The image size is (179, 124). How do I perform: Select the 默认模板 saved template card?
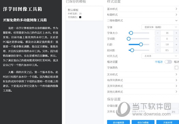pyautogui.click(x=85, y=14)
